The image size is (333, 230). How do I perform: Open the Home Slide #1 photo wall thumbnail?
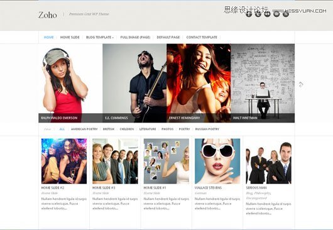(x=166, y=162)
